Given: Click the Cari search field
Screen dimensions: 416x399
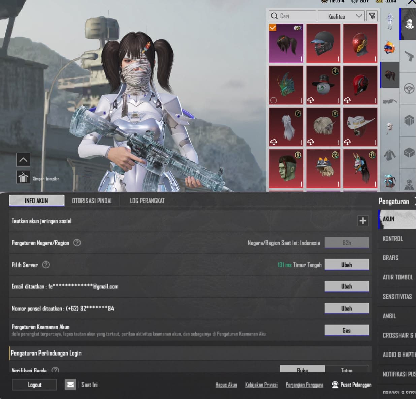Looking at the screenshot, I should pos(292,16).
